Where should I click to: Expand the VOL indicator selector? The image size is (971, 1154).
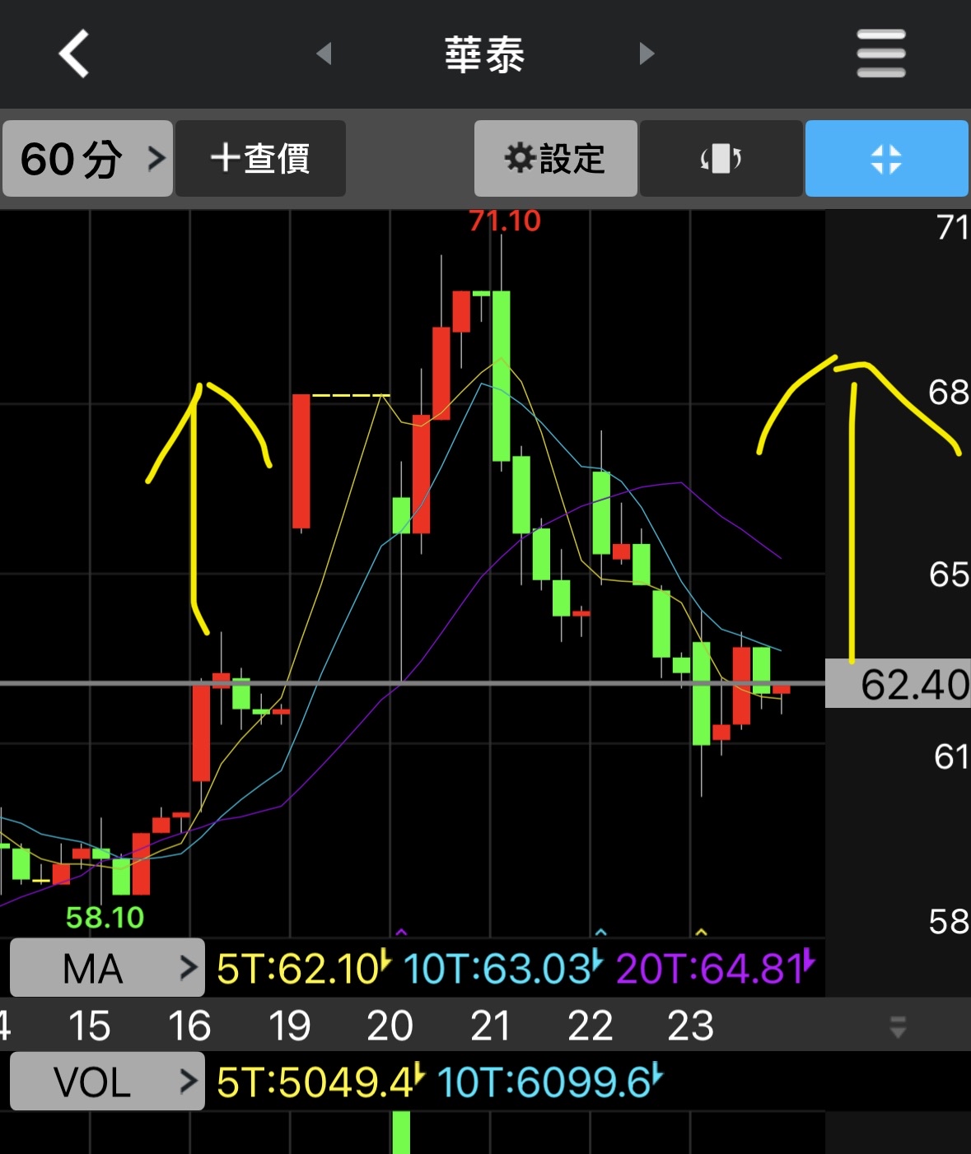click(x=107, y=1082)
